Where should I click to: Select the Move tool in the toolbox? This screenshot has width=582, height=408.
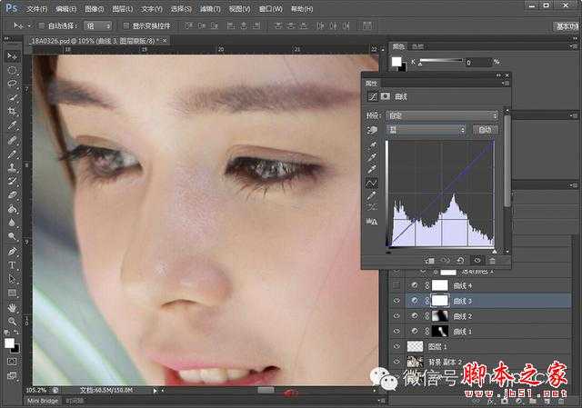(12, 56)
